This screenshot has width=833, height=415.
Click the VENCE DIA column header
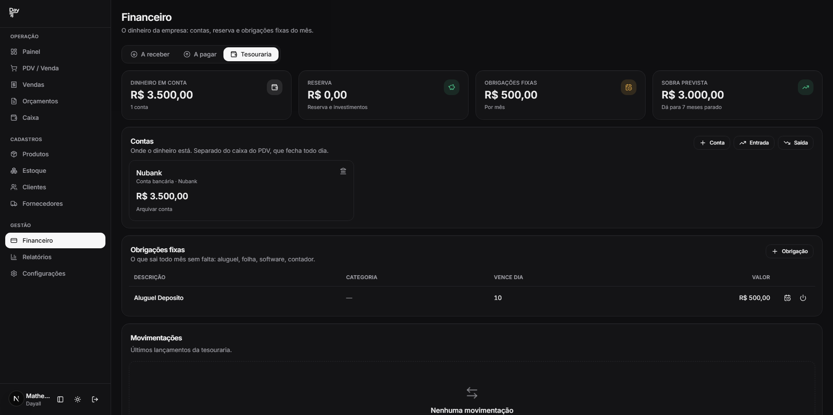pyautogui.click(x=508, y=277)
